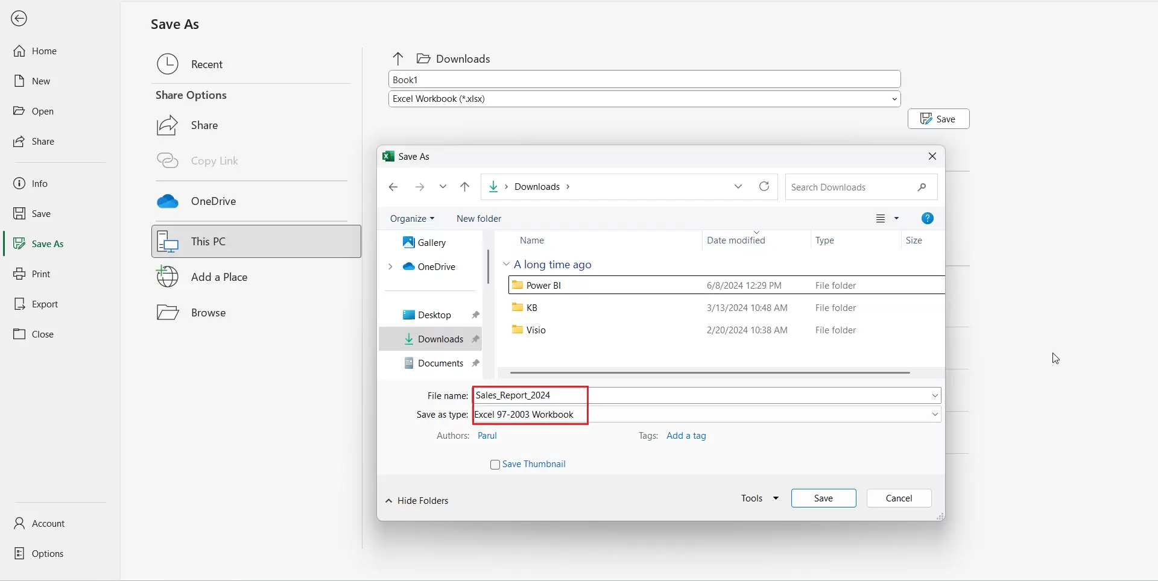
Task: Choose This PC as save location
Action: click(x=256, y=241)
